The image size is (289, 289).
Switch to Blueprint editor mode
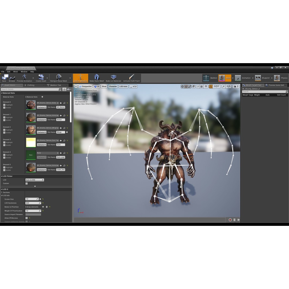(x=262, y=78)
